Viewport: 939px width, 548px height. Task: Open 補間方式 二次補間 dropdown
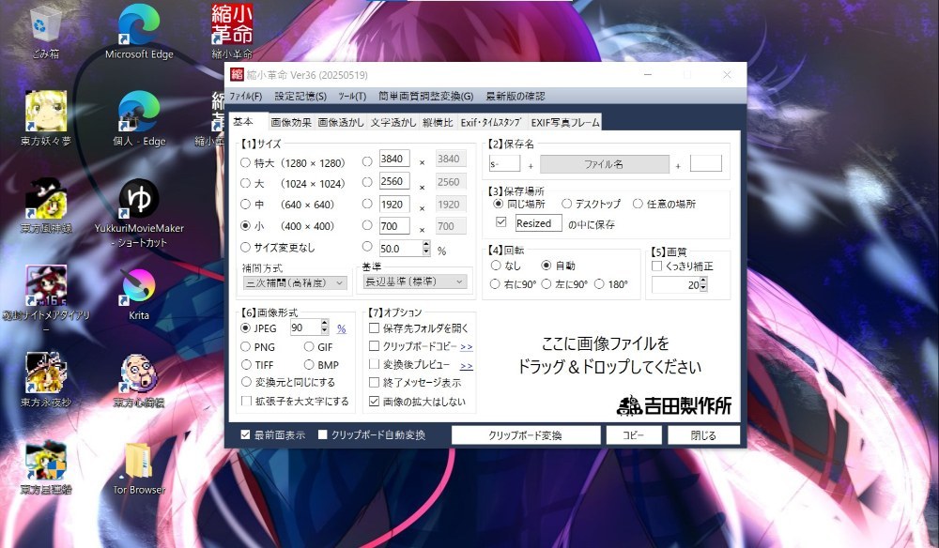[295, 282]
